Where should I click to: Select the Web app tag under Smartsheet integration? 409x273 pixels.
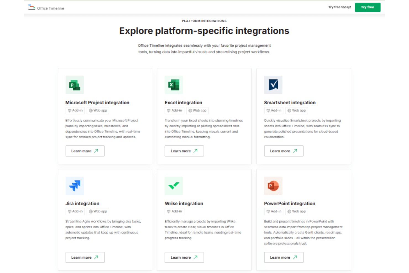tap(297, 111)
